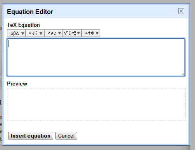The height and width of the screenshot is (150, 195).
Task: Click the dashed Preview box
Action: pos(96,105)
